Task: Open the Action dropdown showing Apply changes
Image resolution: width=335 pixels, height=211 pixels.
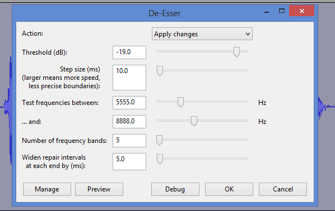Action: (202, 34)
